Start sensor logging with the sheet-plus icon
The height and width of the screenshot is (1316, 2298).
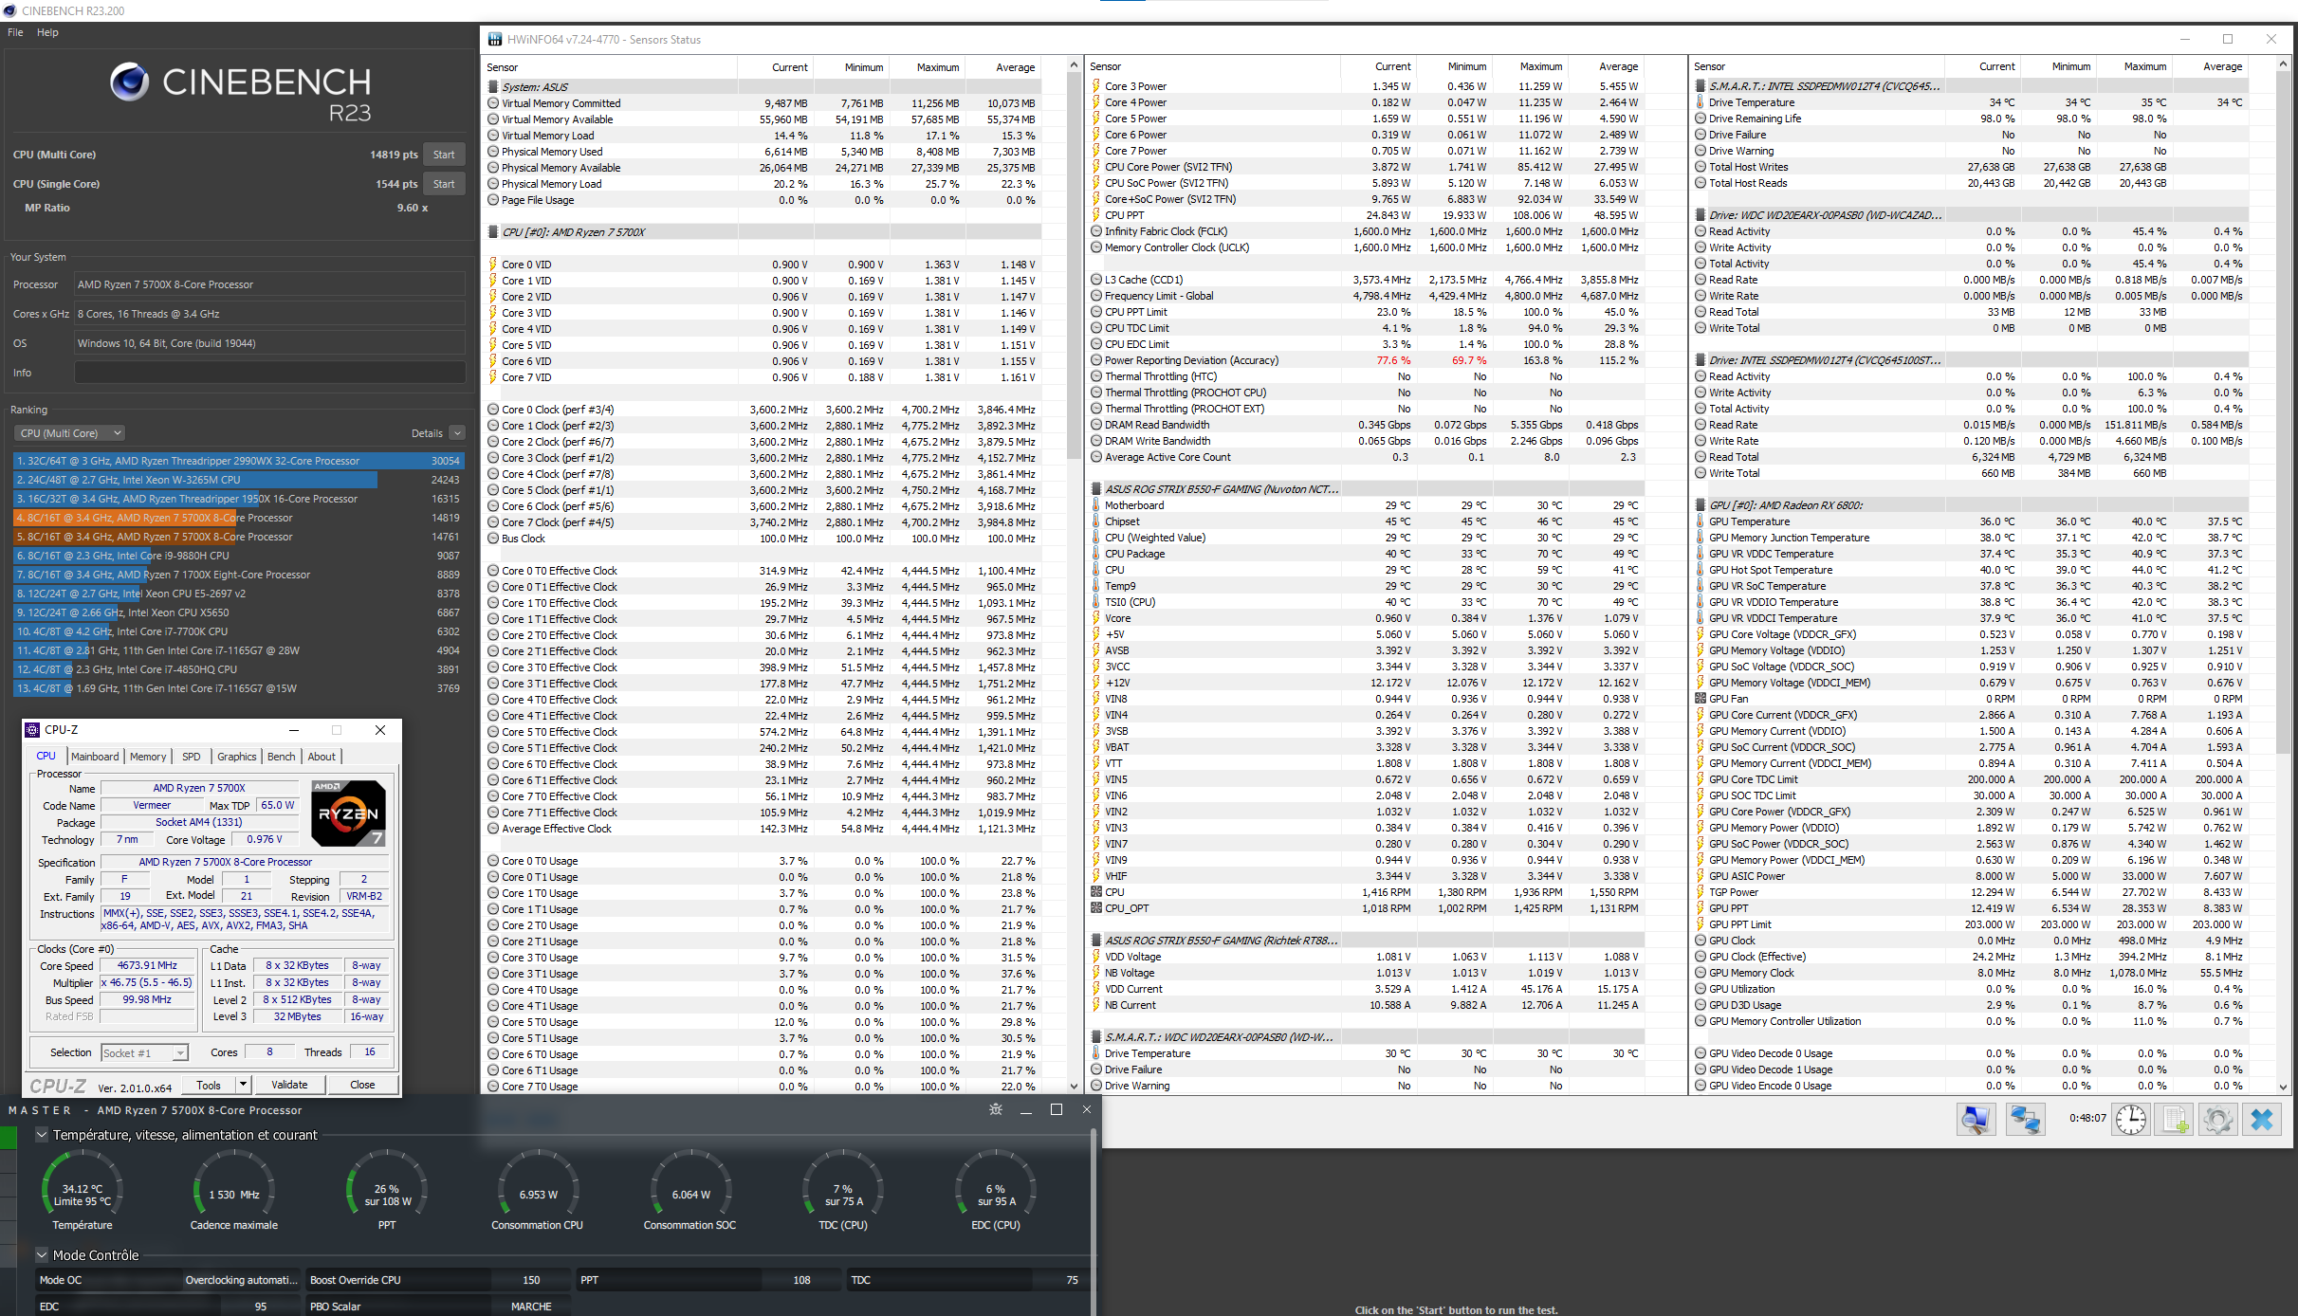2176,1120
